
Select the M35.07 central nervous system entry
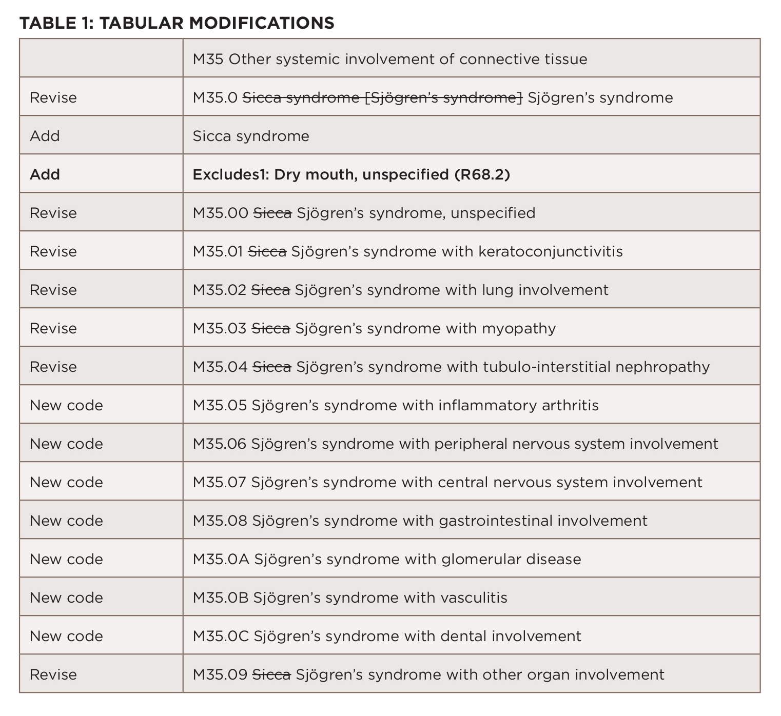tap(447, 482)
